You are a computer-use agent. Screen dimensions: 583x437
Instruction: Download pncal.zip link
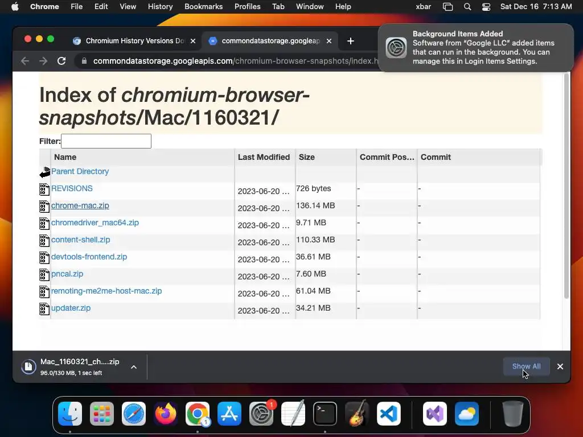pos(67,274)
